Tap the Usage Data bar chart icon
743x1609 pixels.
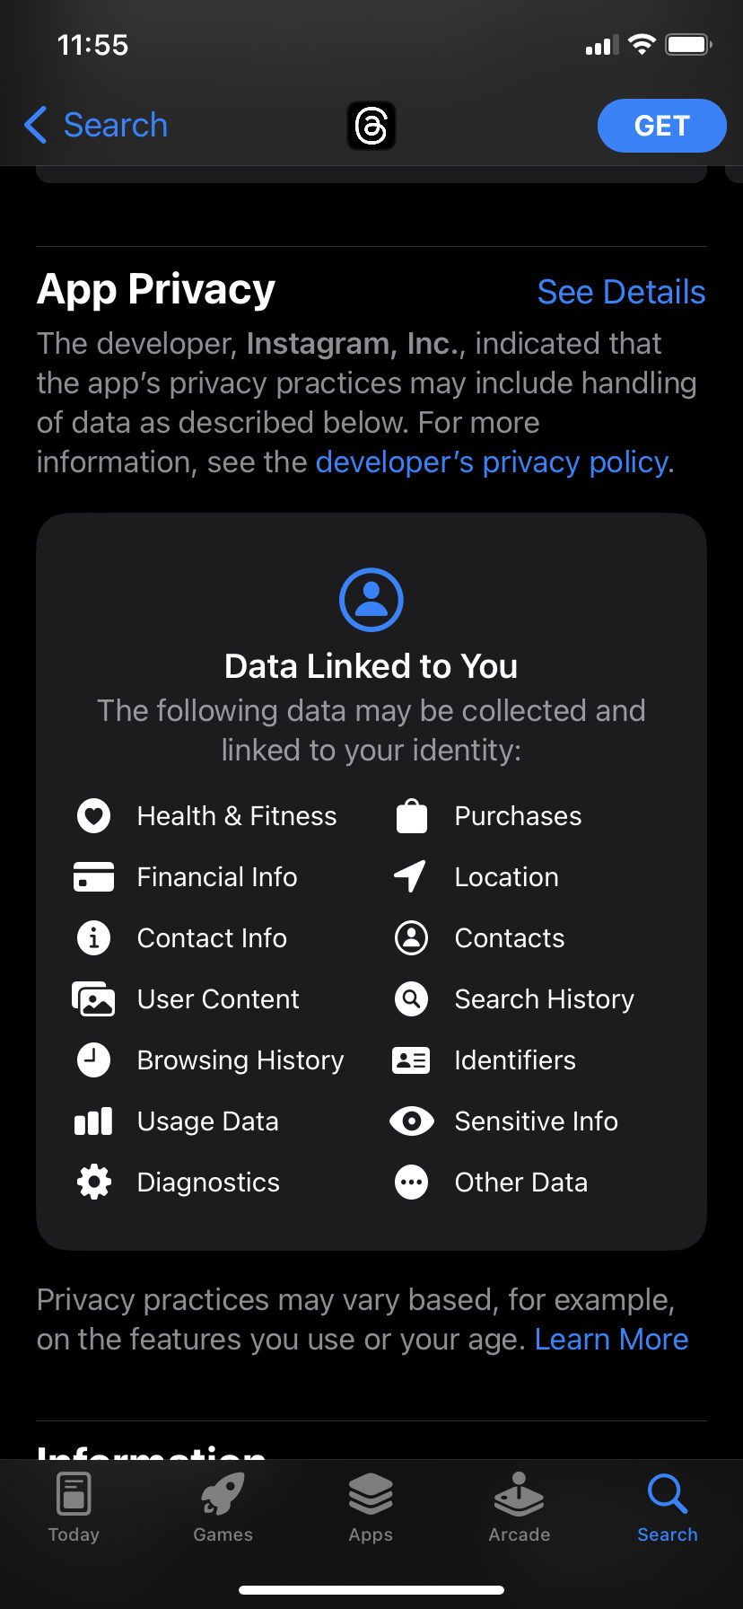point(93,1121)
